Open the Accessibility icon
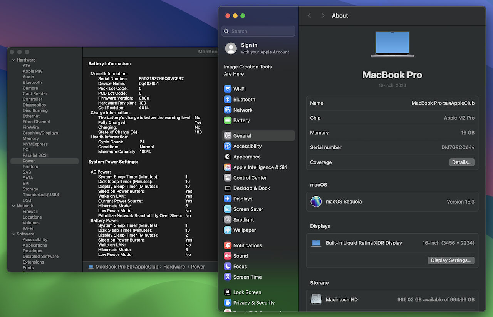 [x=228, y=146]
